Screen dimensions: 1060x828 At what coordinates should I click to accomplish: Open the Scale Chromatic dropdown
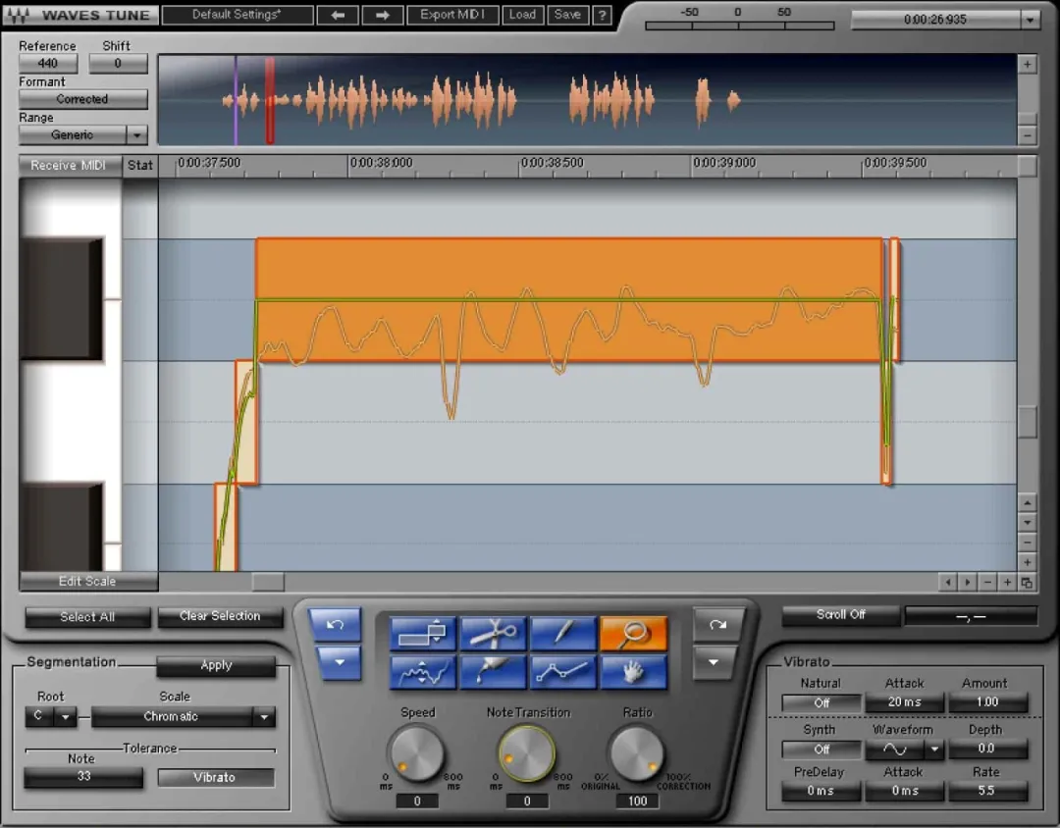point(264,716)
